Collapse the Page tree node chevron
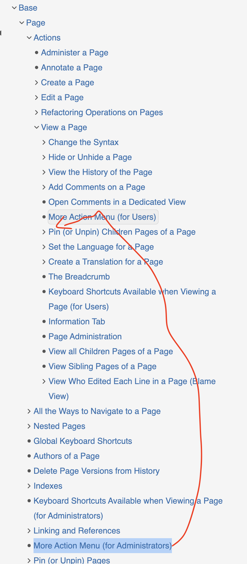The width and height of the screenshot is (247, 564). 22,23
